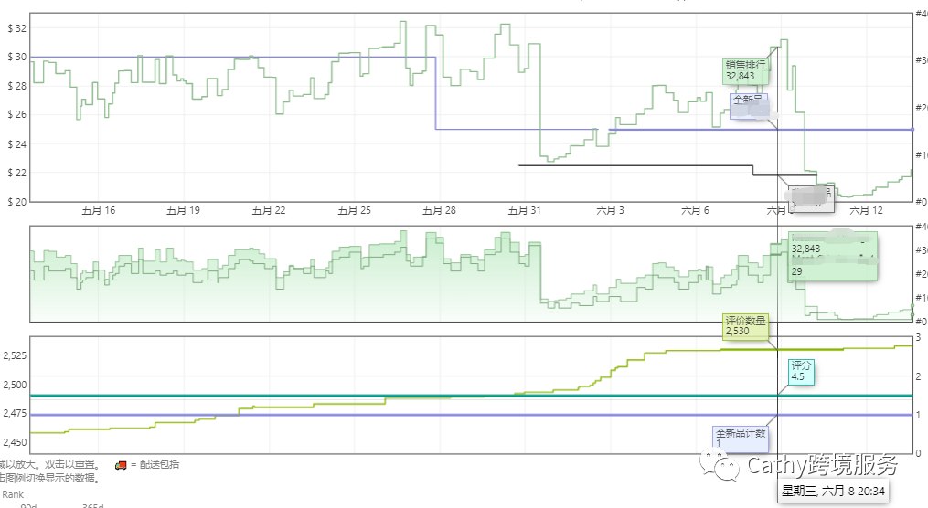The height and width of the screenshot is (508, 928).
Task: Click the $ 30 price axis label
Action: 17,57
